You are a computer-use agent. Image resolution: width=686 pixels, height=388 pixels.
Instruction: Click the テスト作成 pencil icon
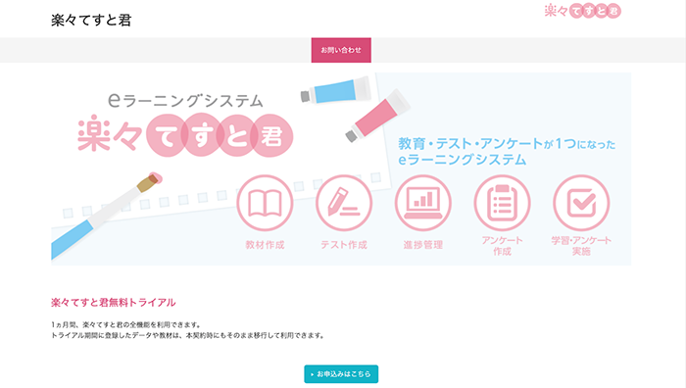click(344, 204)
